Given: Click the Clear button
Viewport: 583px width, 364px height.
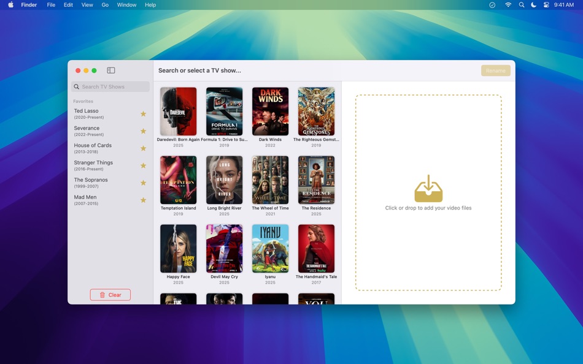Looking at the screenshot, I should click(110, 295).
